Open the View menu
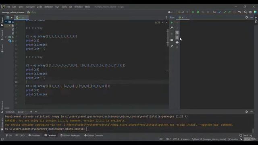Image resolution: width=258 pixels, height=145 pixels. (21, 7)
